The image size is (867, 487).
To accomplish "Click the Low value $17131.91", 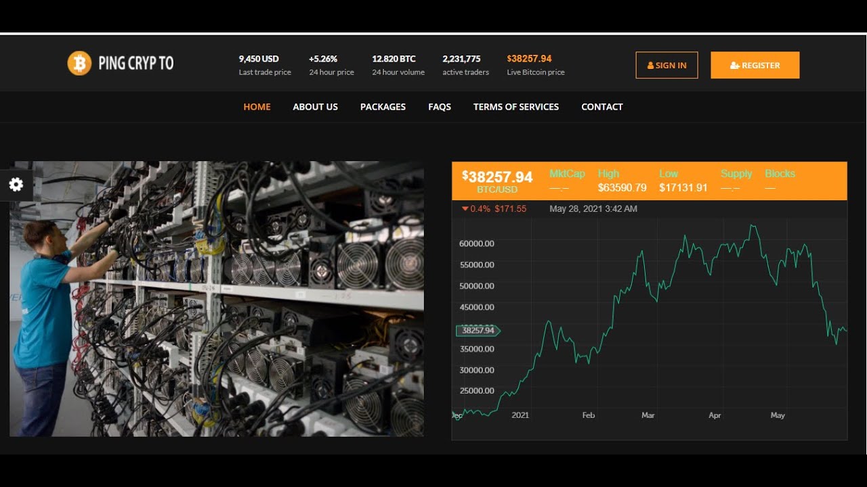I will (x=683, y=188).
